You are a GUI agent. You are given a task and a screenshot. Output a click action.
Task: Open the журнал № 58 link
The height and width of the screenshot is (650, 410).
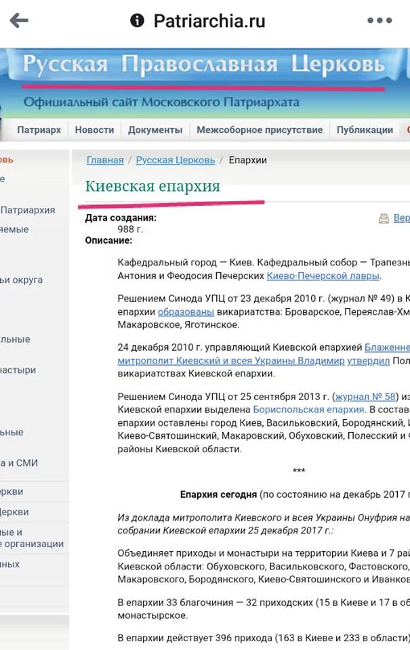click(x=365, y=397)
